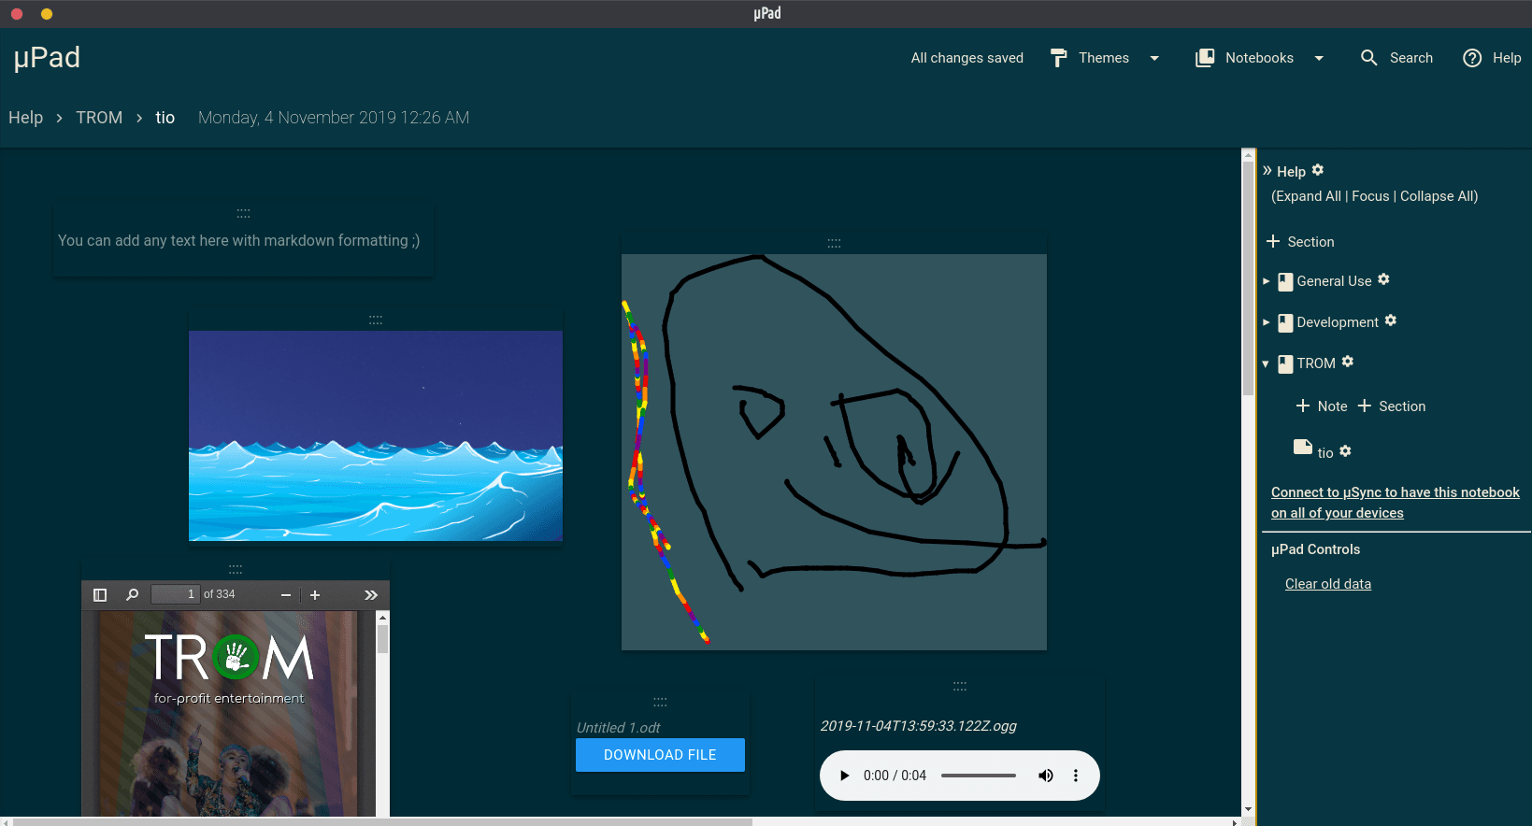The height and width of the screenshot is (826, 1532).
Task: Click the Clear old data link
Action: (x=1327, y=584)
